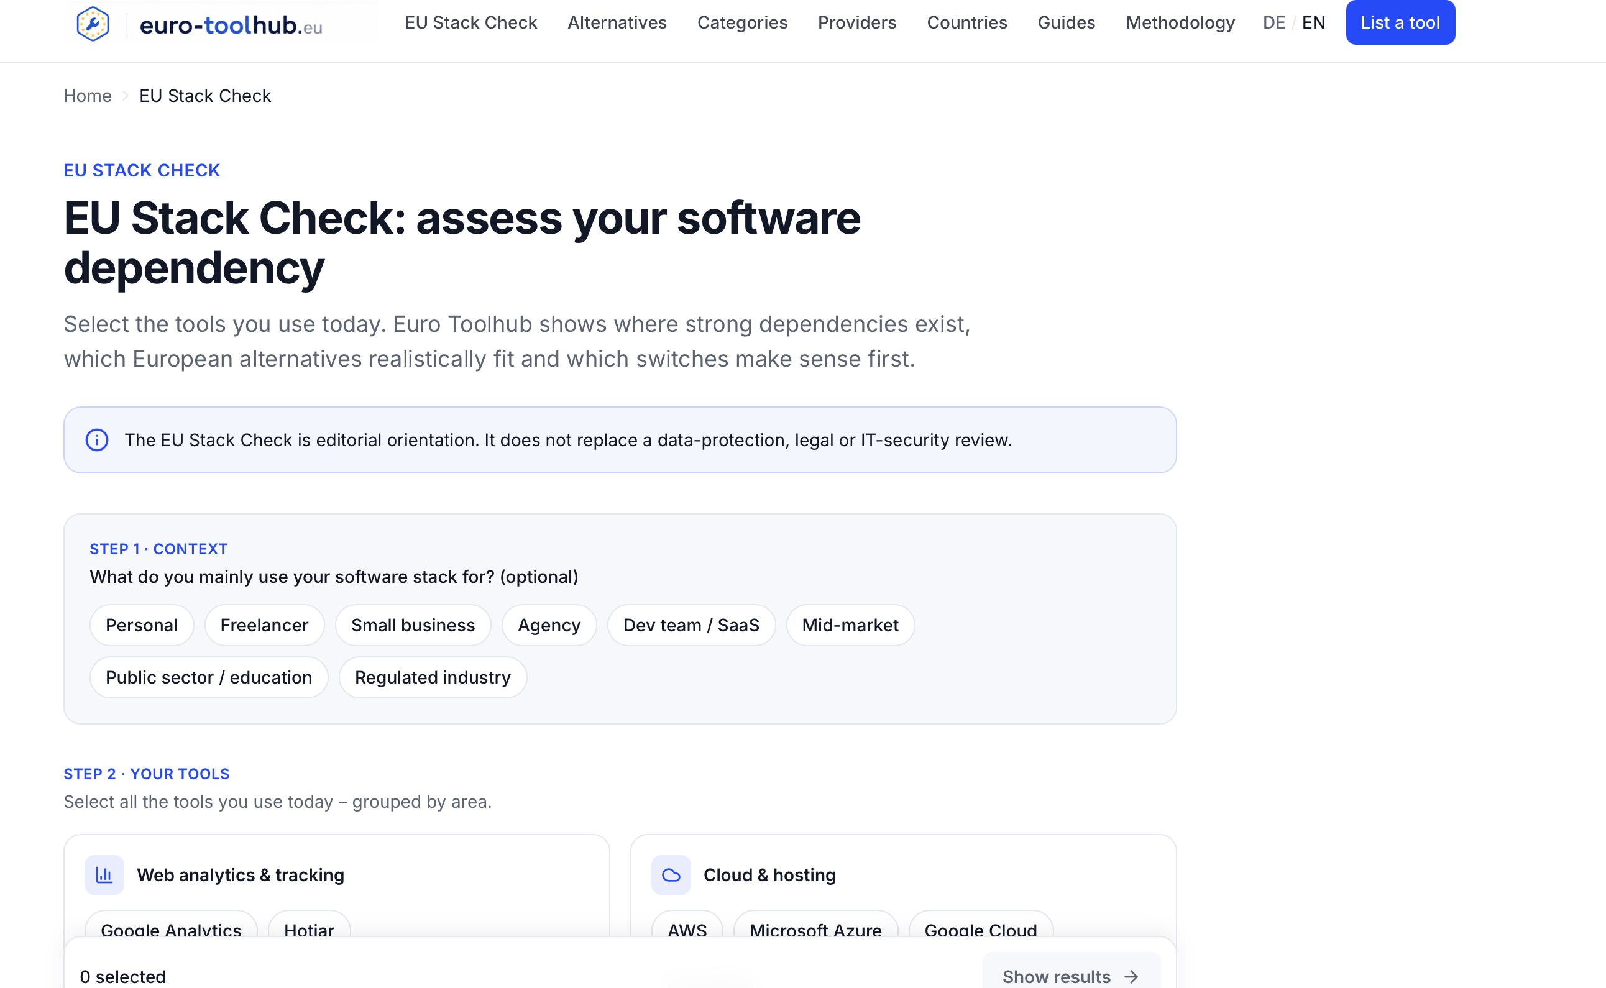Click the Web analytics & tracking heading
The height and width of the screenshot is (988, 1606).
pyautogui.click(x=241, y=875)
